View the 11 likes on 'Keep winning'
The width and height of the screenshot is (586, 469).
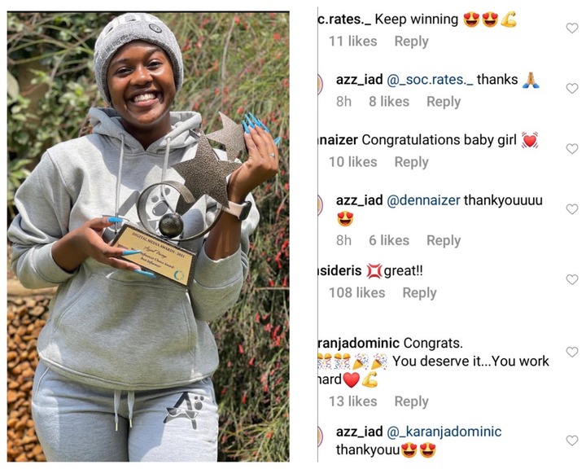tap(352, 42)
